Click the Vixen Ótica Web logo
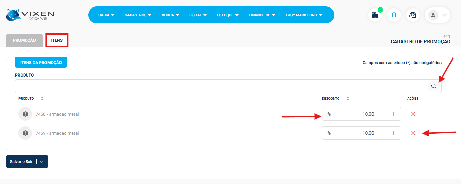 click(x=30, y=15)
